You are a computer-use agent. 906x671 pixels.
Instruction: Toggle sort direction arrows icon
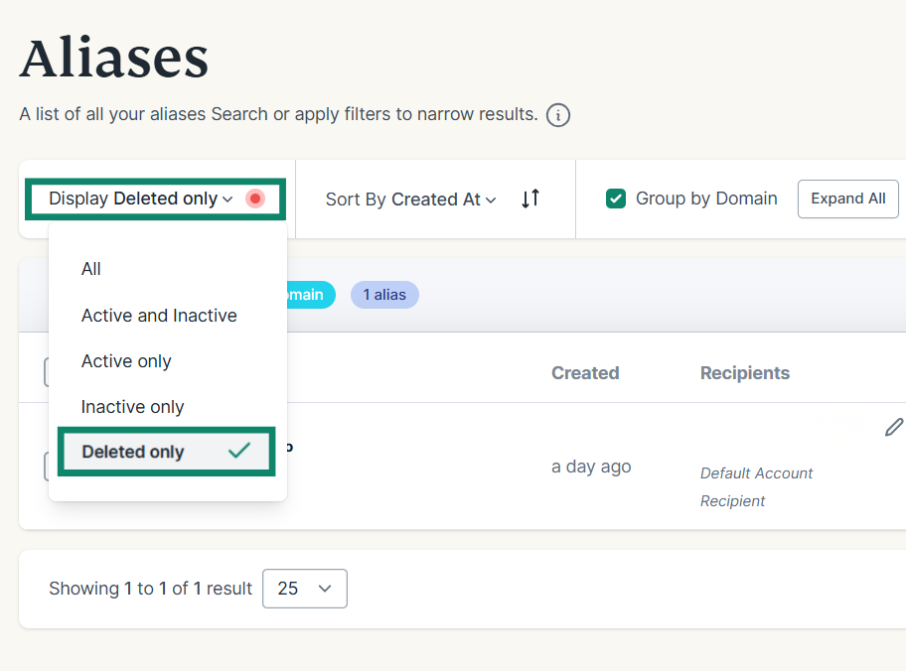click(x=529, y=199)
